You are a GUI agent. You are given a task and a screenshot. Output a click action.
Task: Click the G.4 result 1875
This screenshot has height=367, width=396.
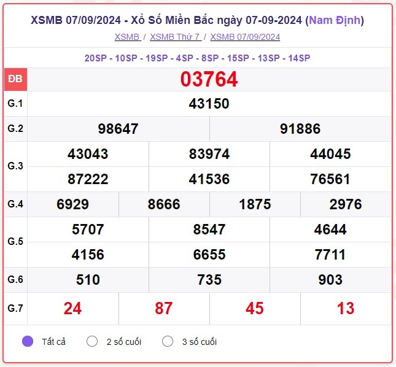(x=255, y=204)
